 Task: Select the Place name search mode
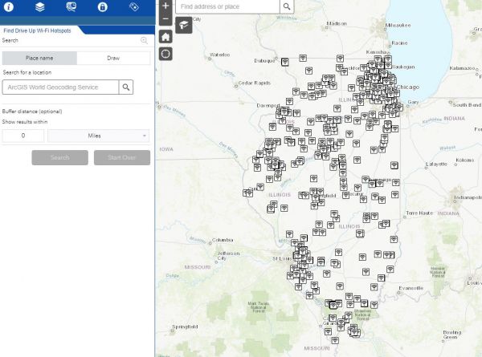[39, 58]
